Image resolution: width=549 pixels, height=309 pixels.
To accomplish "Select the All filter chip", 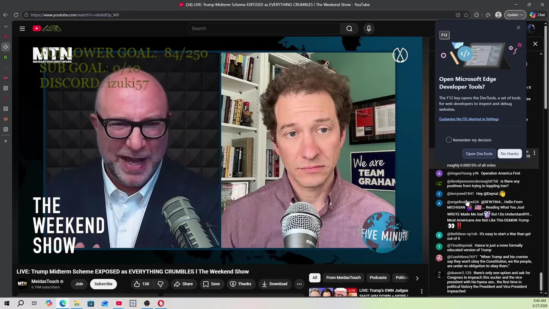I will coord(315,278).
